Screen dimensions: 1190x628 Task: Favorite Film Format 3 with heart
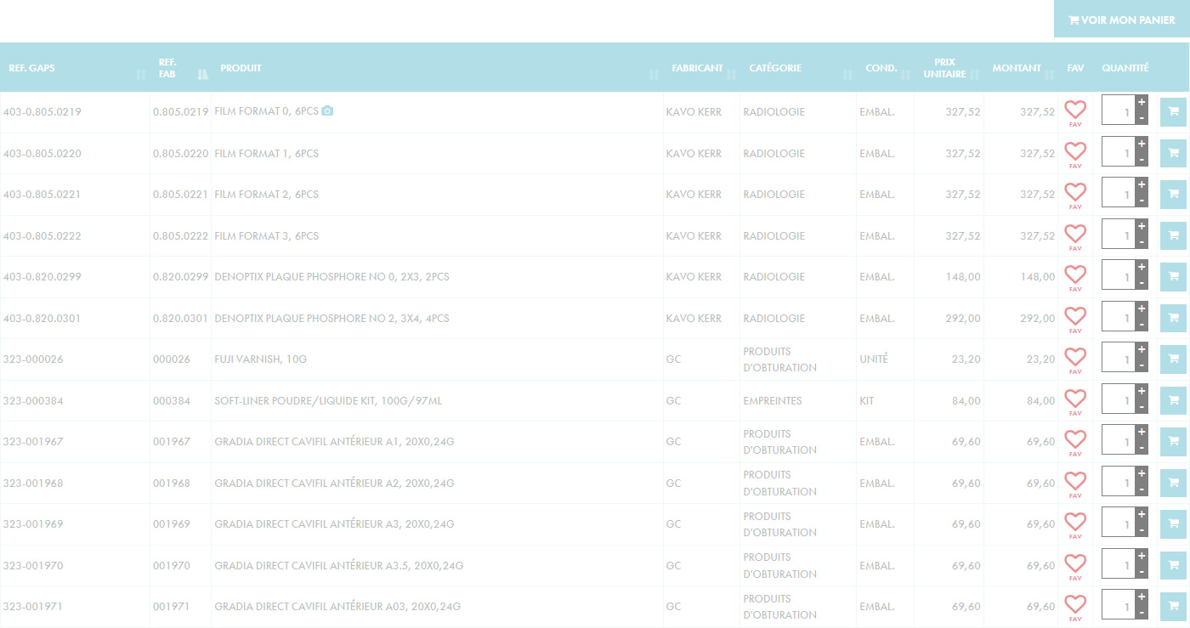pyautogui.click(x=1075, y=234)
